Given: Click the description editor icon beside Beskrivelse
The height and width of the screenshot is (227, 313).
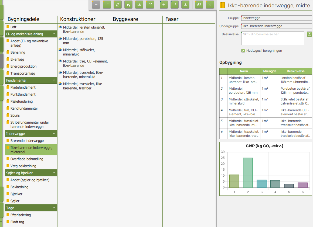Looking at the screenshot, I should click(x=309, y=34).
